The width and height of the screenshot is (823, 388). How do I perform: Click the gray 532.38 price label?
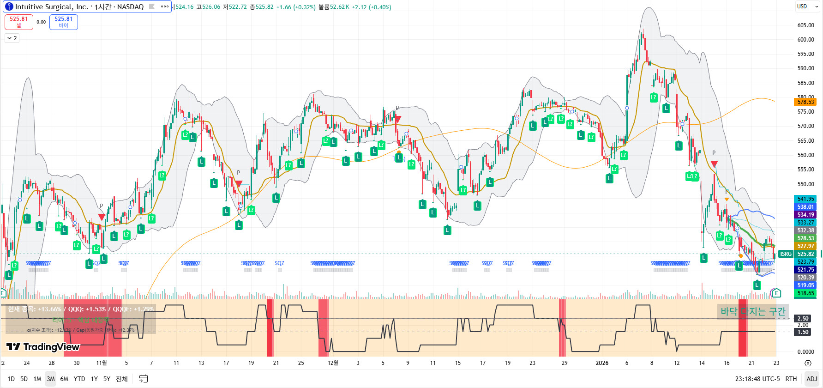pos(805,230)
